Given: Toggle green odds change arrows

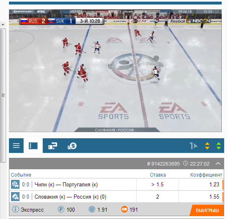Looking at the screenshot, I should pos(218,146).
